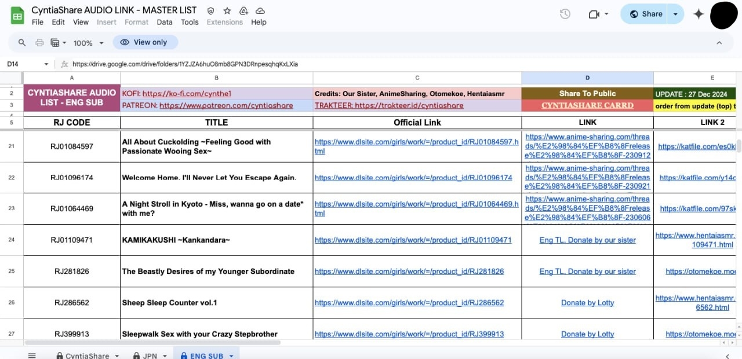The image size is (742, 359).
Task: Click the Official Link heading cell
Action: (x=417, y=122)
